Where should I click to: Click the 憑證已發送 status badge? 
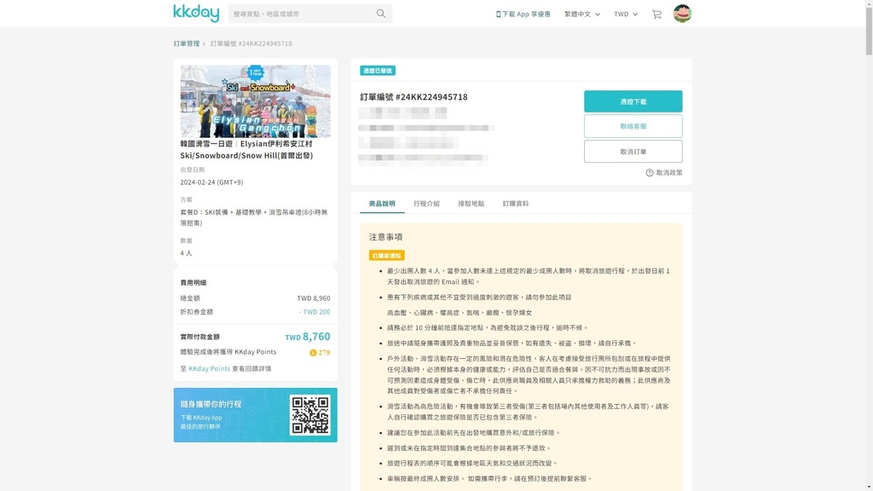378,71
